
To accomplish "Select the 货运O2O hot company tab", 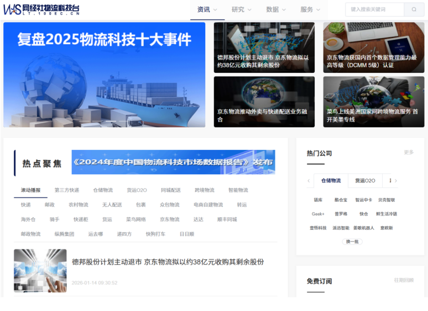I will click(x=365, y=181).
